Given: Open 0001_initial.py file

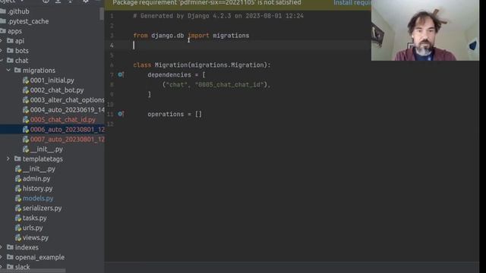Looking at the screenshot, I should click(52, 80).
